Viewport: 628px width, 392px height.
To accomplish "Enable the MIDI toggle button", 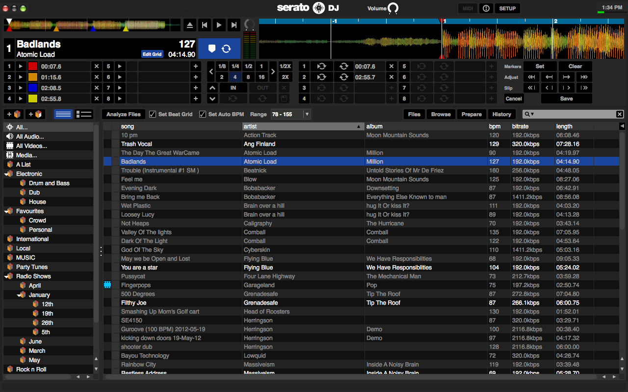I will tap(468, 8).
